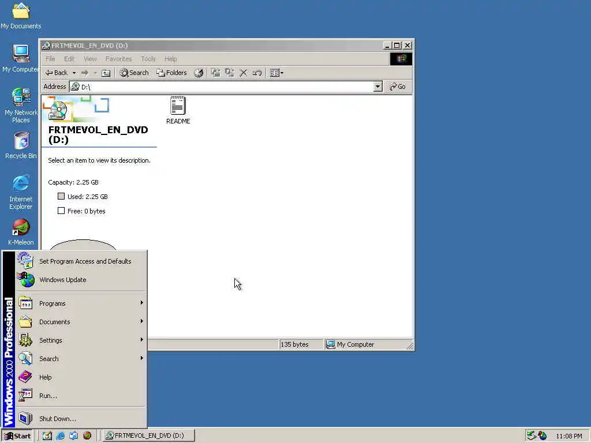The width and height of the screenshot is (591, 443).
Task: Launch Outlook Express from quick launch
Action: click(73, 436)
